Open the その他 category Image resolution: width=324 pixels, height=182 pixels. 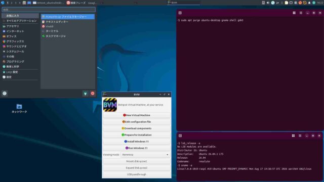coord(20,57)
